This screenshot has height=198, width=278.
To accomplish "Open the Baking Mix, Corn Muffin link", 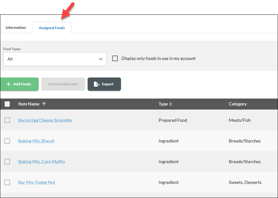I will pos(41,162).
